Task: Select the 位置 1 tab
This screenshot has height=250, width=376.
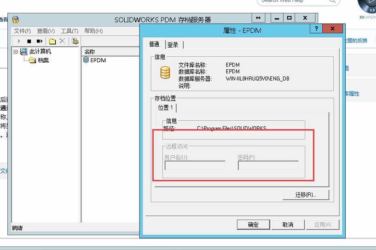Action: 166,107
